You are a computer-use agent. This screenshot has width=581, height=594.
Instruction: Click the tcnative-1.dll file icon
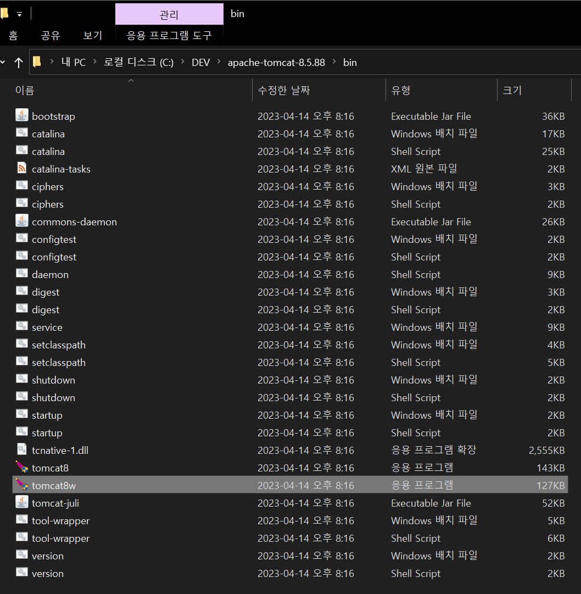(x=22, y=449)
